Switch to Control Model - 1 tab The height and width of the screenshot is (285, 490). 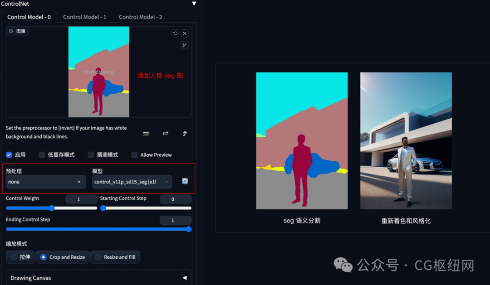click(x=85, y=17)
